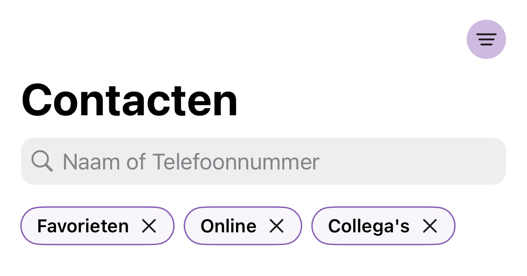
Task: Select the Favorieten filter chip label
Action: [x=83, y=226]
